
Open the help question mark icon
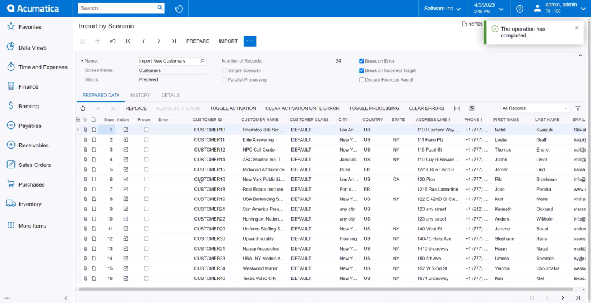click(x=519, y=9)
